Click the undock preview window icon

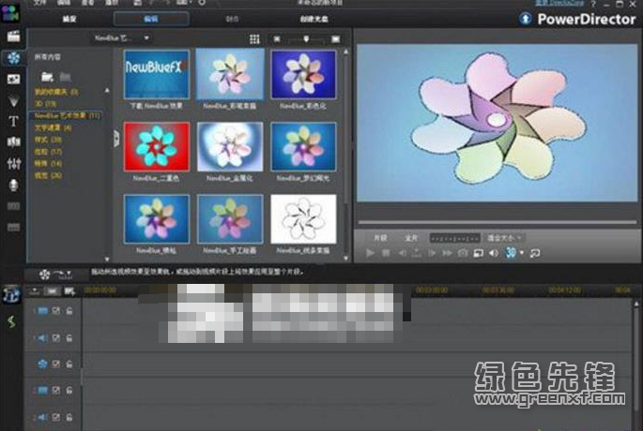535,253
